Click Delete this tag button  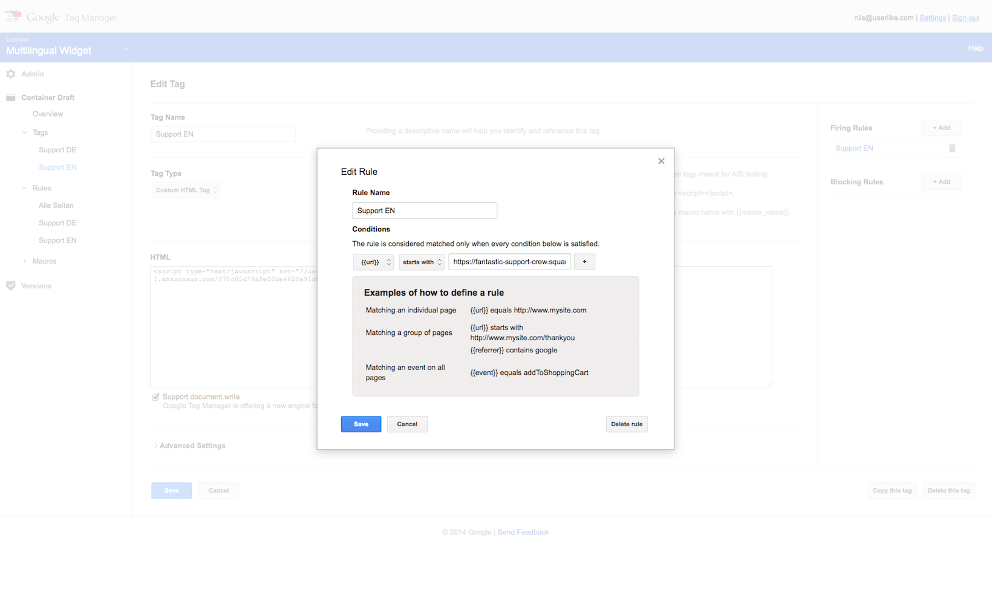coord(949,491)
